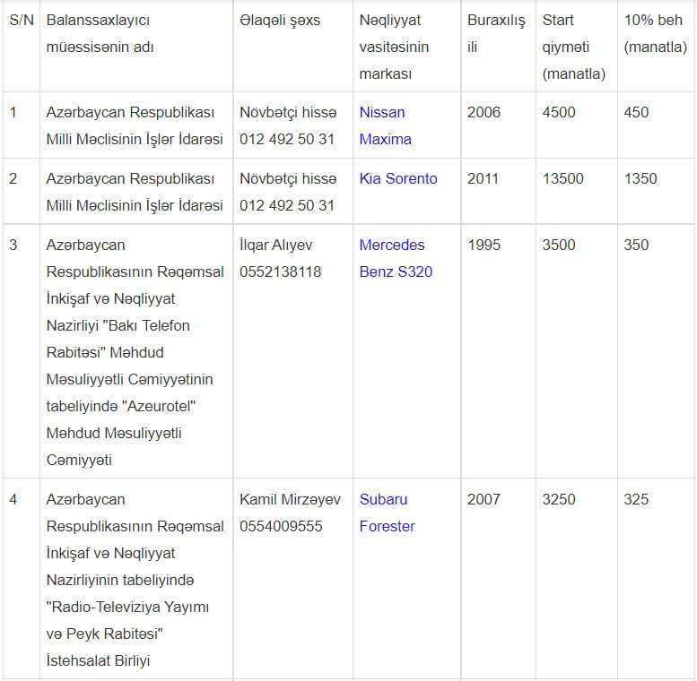Select the start price 13500 cell
The height and width of the screenshot is (681, 697).
click(x=562, y=178)
